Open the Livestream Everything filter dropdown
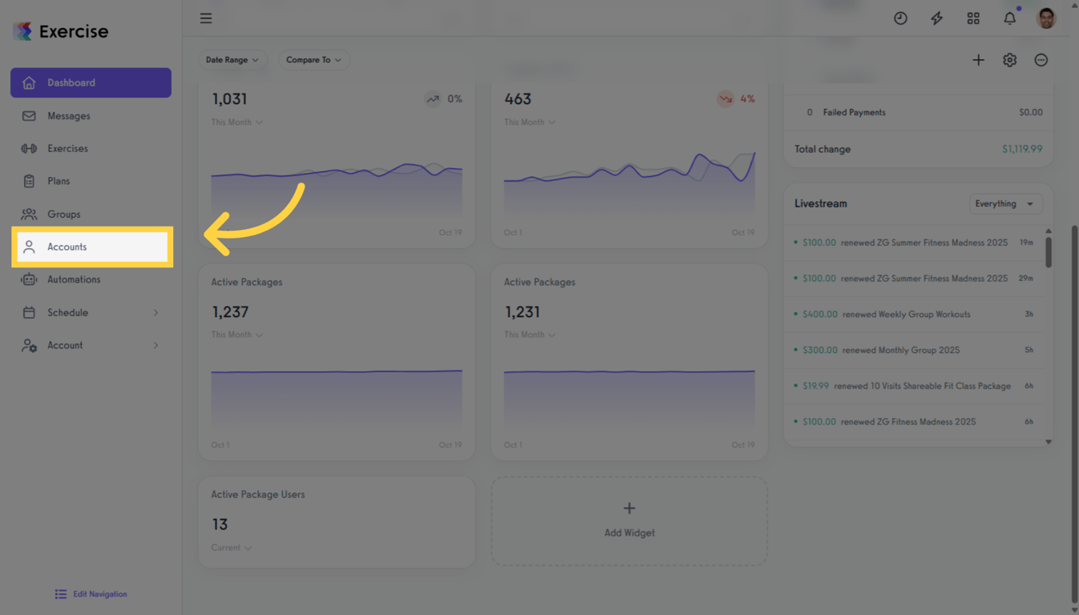This screenshot has width=1079, height=615. (x=1005, y=203)
